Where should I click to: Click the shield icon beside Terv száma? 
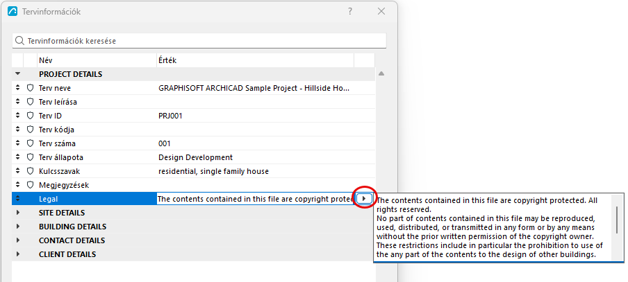[x=30, y=143]
